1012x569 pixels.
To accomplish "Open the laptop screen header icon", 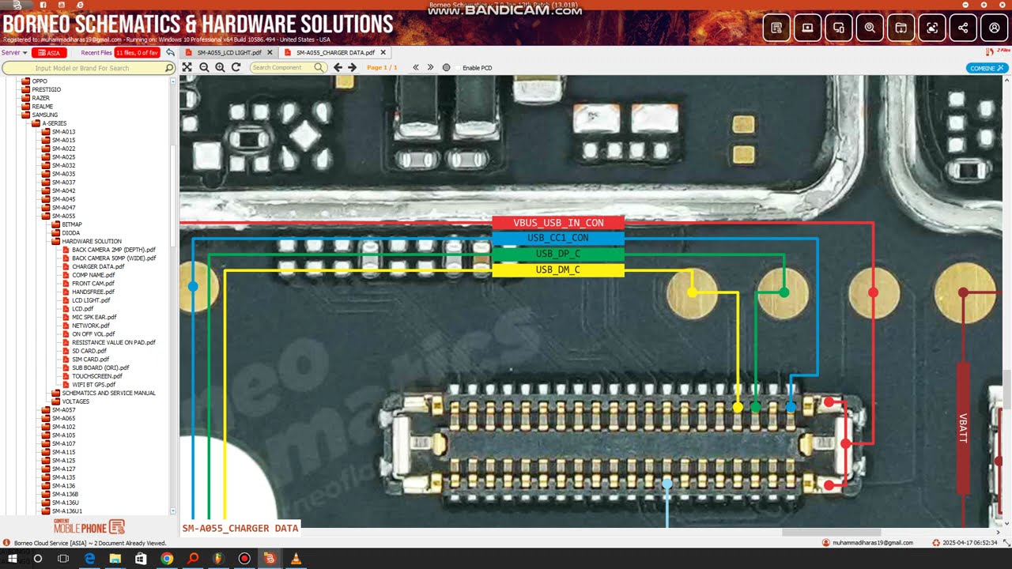I will click(x=807, y=28).
